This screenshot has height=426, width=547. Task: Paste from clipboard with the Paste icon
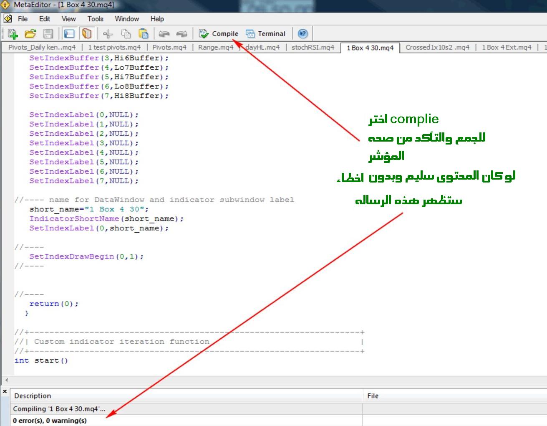pyautogui.click(x=143, y=34)
